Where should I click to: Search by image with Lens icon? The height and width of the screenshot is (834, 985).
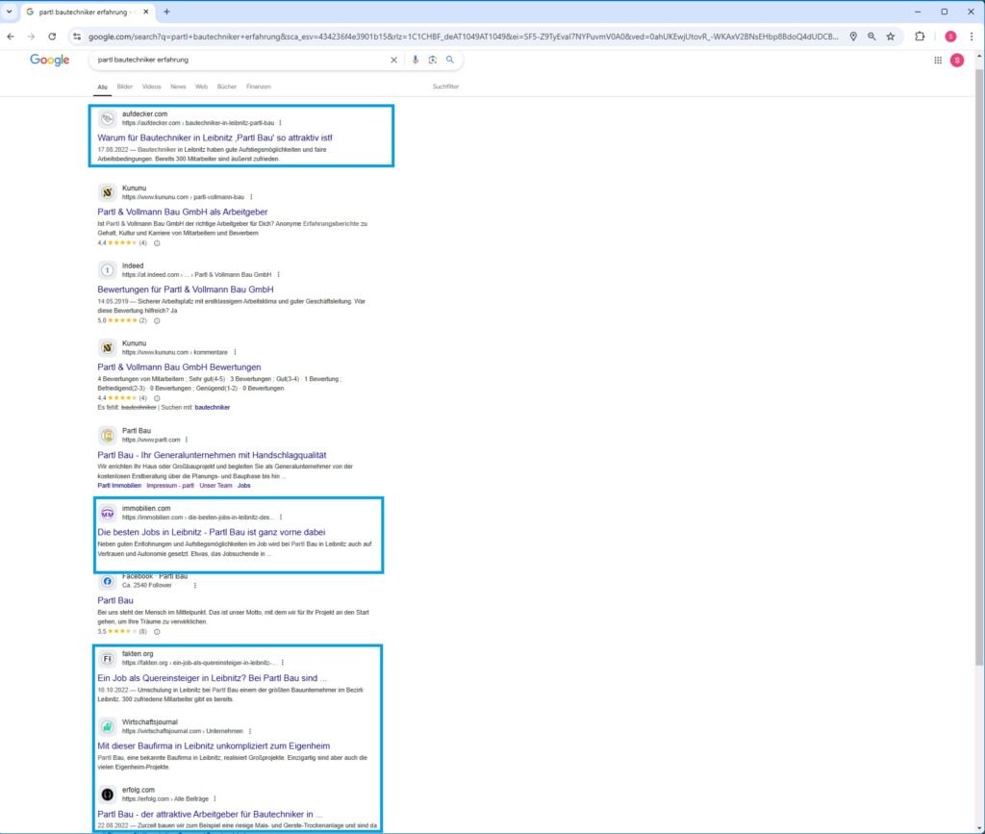pyautogui.click(x=432, y=60)
